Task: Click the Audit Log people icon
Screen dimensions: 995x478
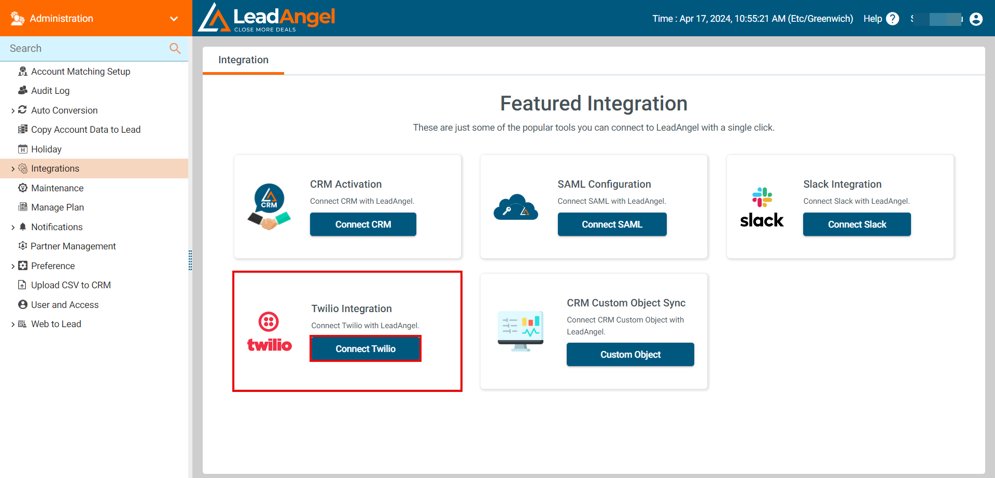Action: click(x=23, y=90)
